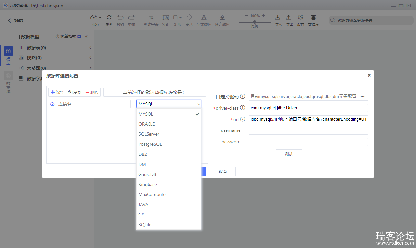Image resolution: width=416 pixels, height=248 pixels.
Task: Select the Diamond (菱形) shape tool
Action: (x=189, y=17)
